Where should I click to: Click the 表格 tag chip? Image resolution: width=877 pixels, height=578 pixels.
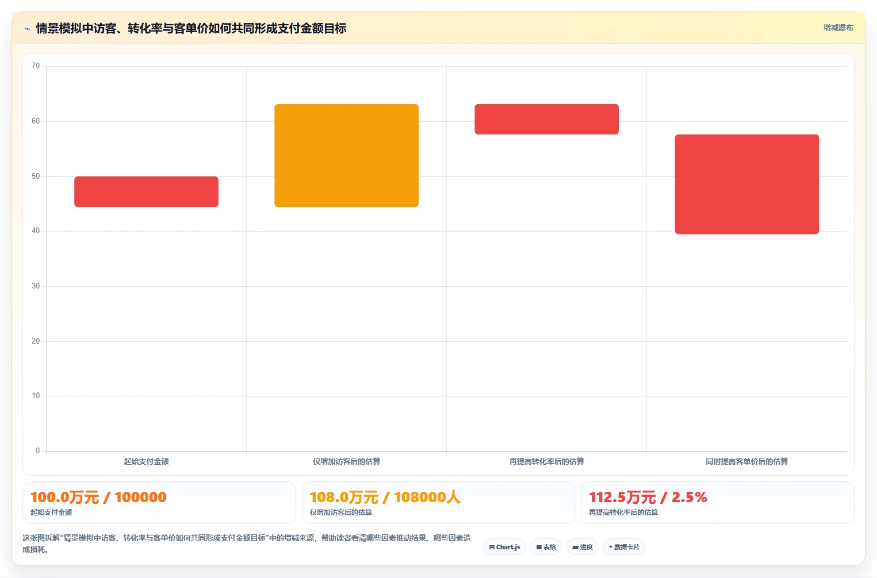(546, 547)
